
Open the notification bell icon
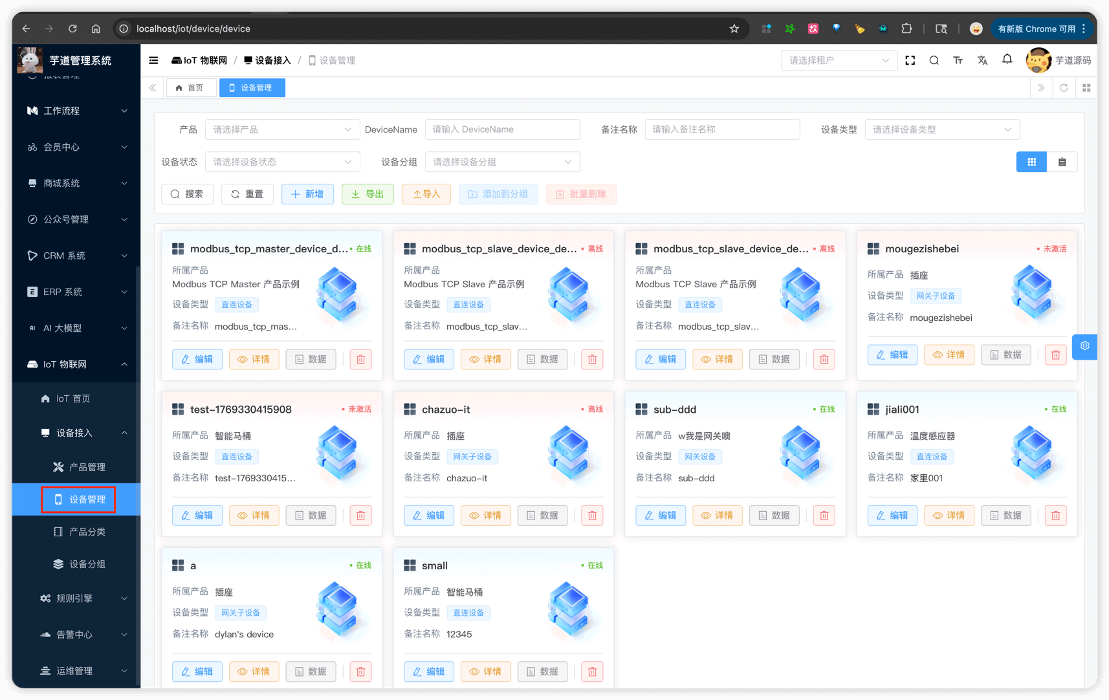point(1007,60)
